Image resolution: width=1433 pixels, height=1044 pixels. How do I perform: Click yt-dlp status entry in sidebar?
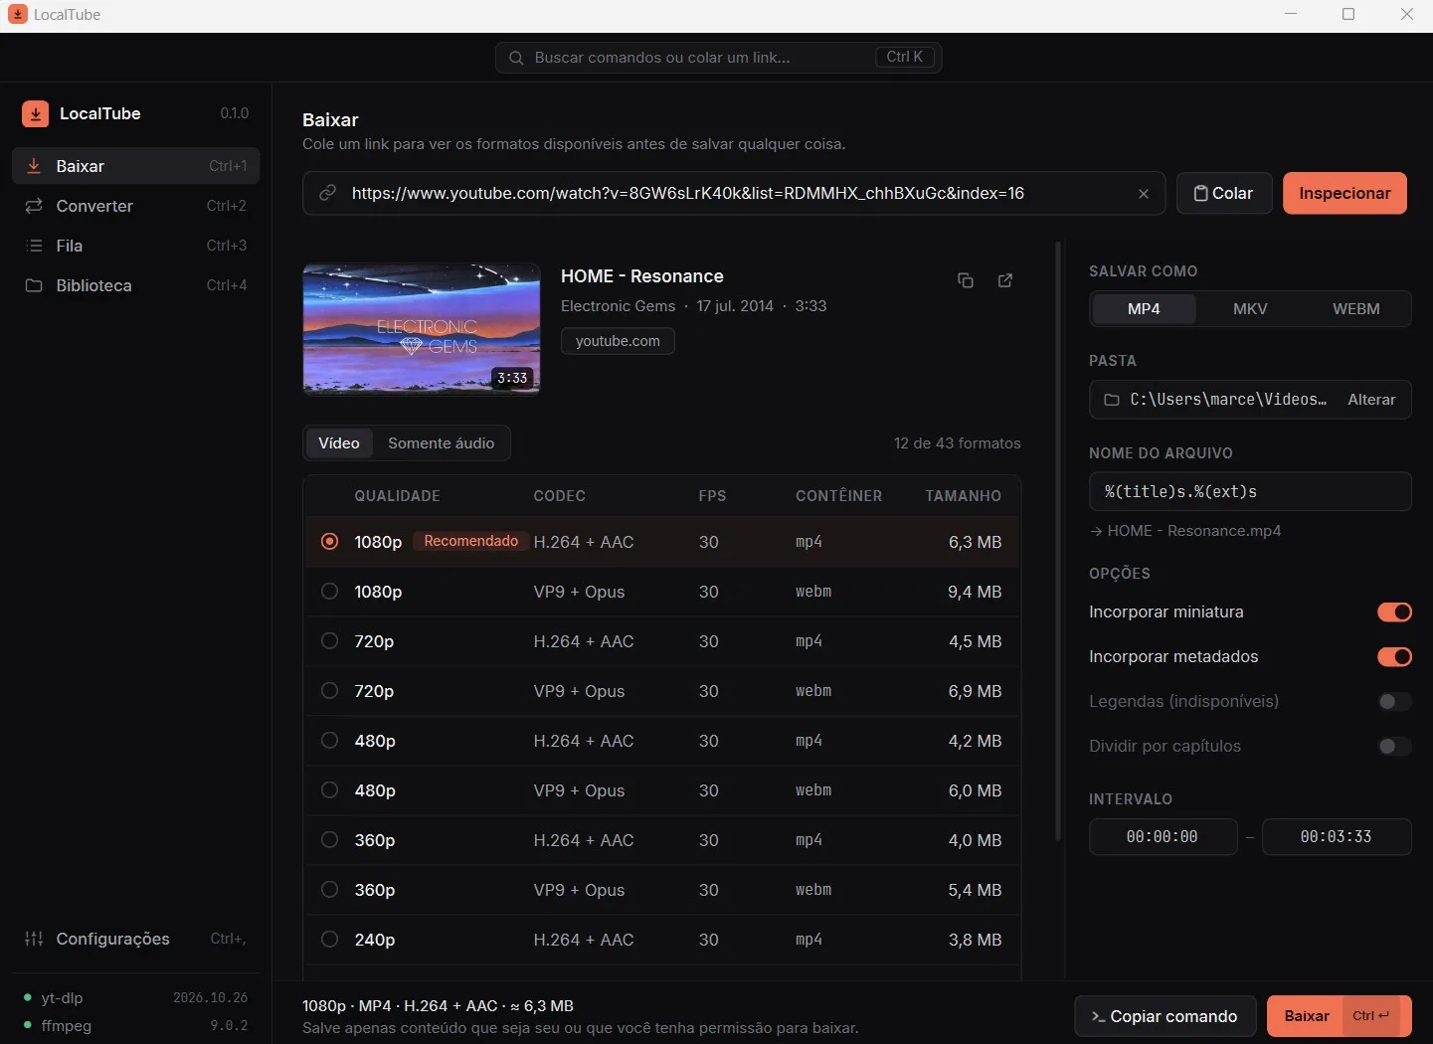point(135,997)
